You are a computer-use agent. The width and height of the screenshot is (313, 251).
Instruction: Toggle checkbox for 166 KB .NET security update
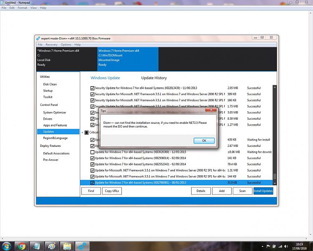(x=92, y=100)
